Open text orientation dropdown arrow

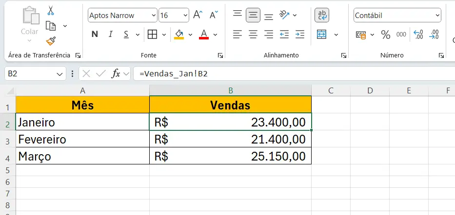pos(295,16)
